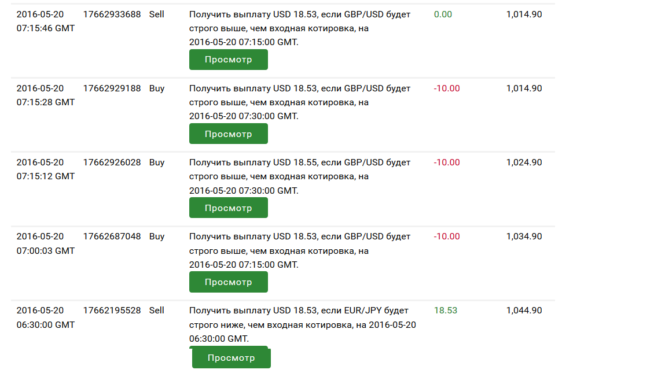Select the 1,044.90 balance value
This screenshot has height=377, width=665.
[x=524, y=311]
